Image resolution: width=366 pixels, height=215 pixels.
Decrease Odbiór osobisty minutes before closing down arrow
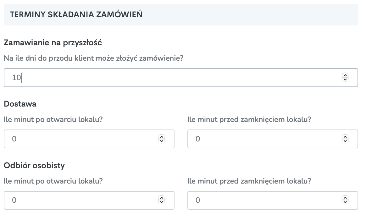(x=345, y=202)
